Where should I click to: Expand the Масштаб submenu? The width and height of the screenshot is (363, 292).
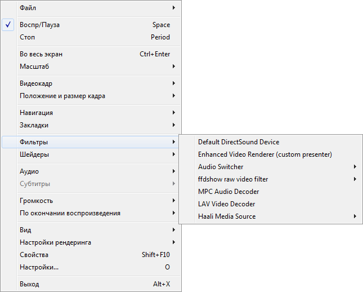coord(34,67)
